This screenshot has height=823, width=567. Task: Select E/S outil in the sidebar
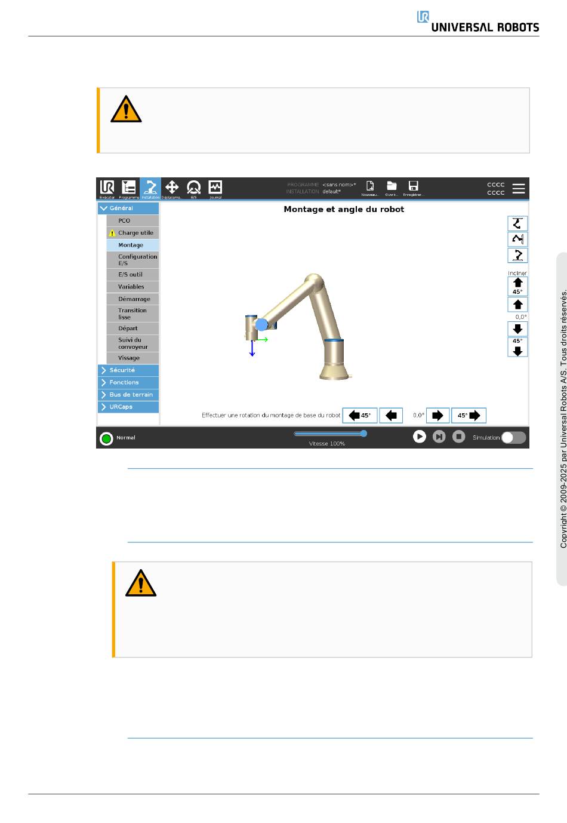[132, 275]
